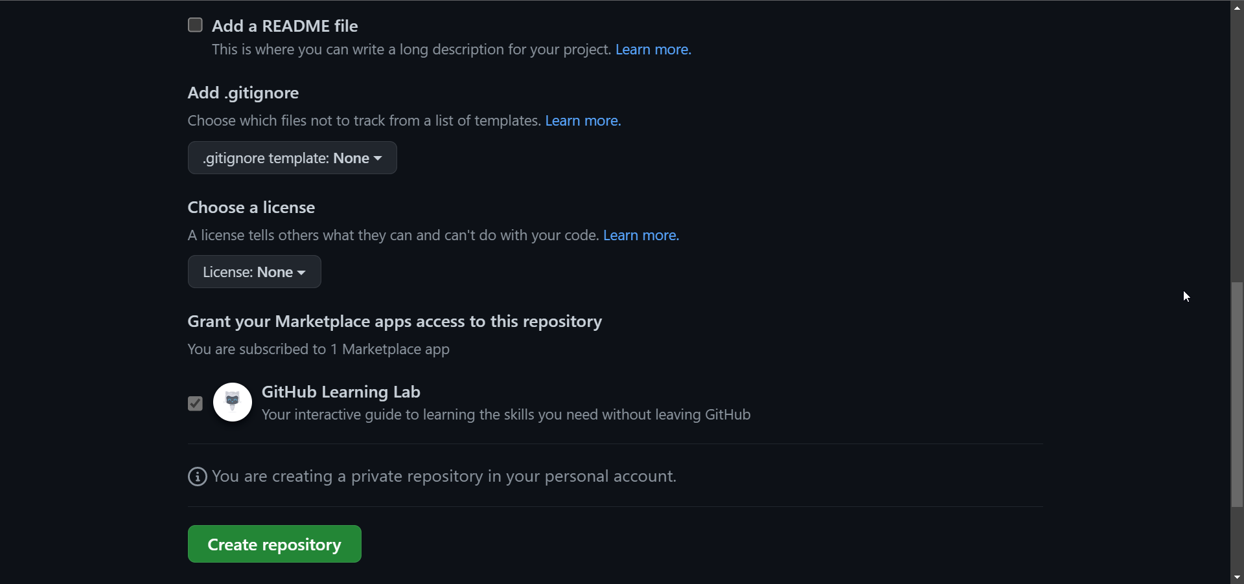
Task: Click the Create repository button
Action: (275, 545)
